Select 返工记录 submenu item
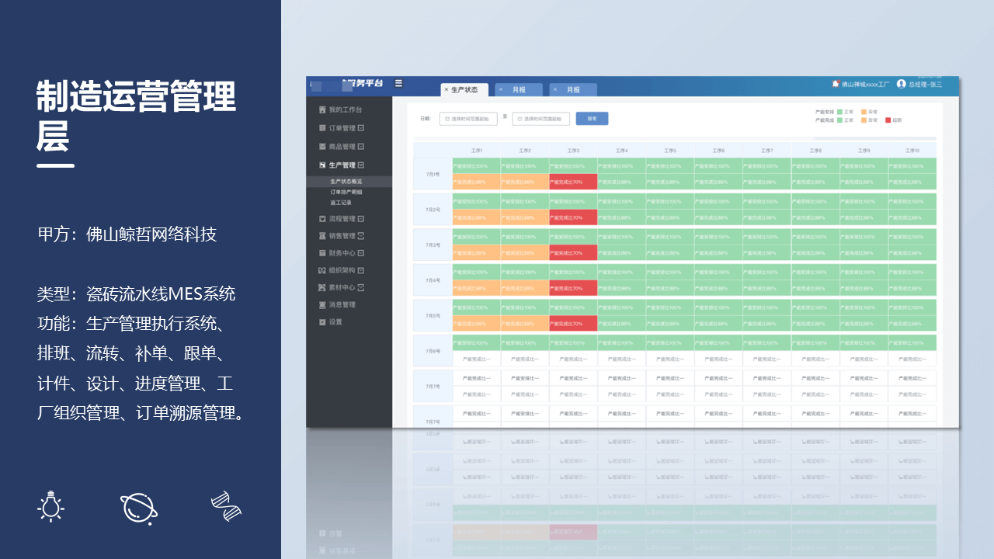 pyautogui.click(x=341, y=203)
